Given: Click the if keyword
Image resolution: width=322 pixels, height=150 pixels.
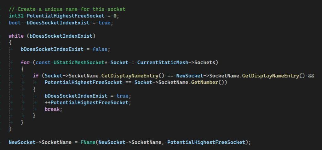Looking at the screenshot, I should coord(36,76).
